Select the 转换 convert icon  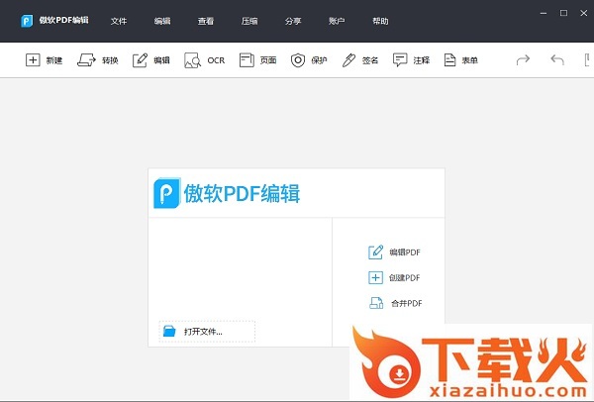(x=86, y=59)
